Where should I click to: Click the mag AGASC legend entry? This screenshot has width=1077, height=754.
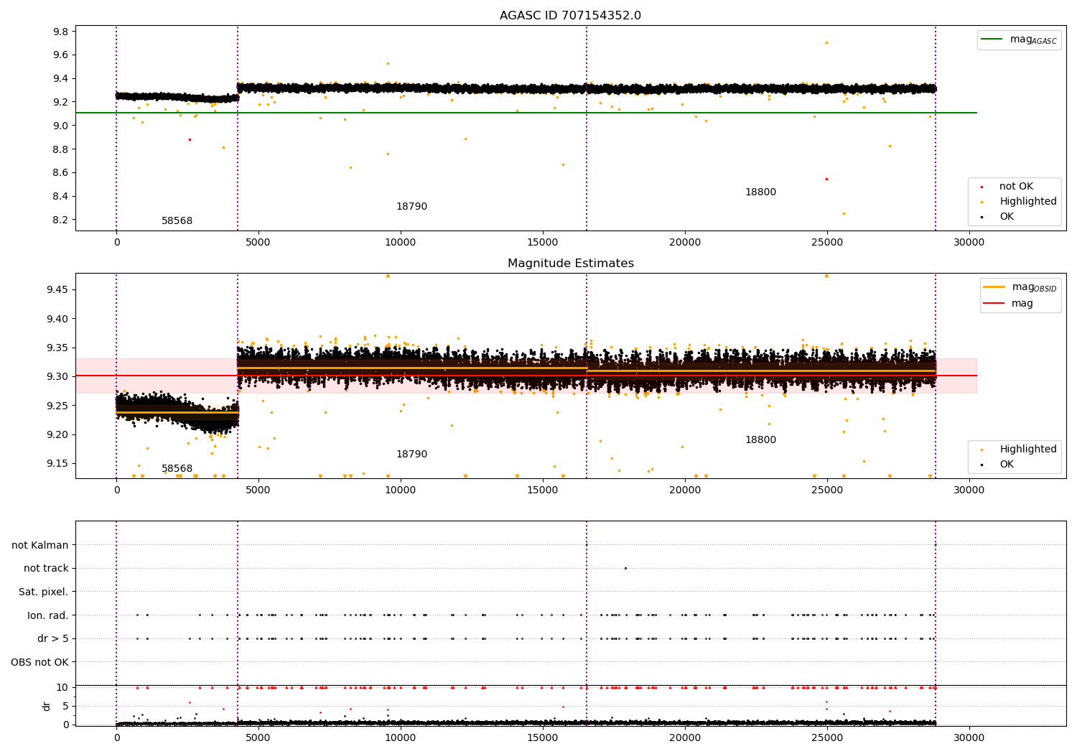point(1019,39)
